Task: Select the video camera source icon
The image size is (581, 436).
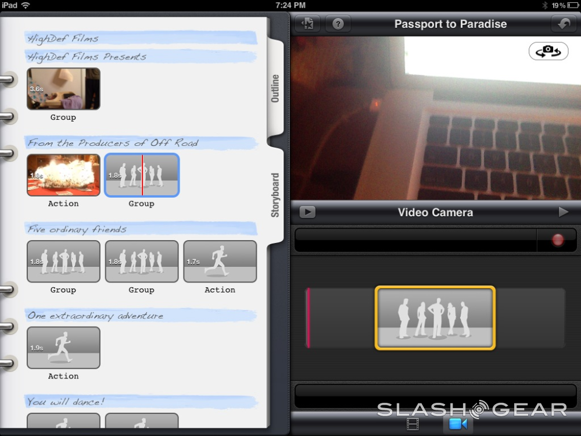Action: 458,424
